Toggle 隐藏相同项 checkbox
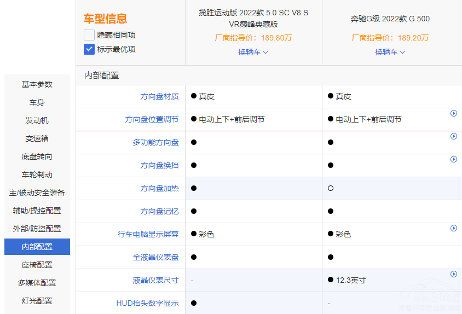The height and width of the screenshot is (314, 462). 89,35
